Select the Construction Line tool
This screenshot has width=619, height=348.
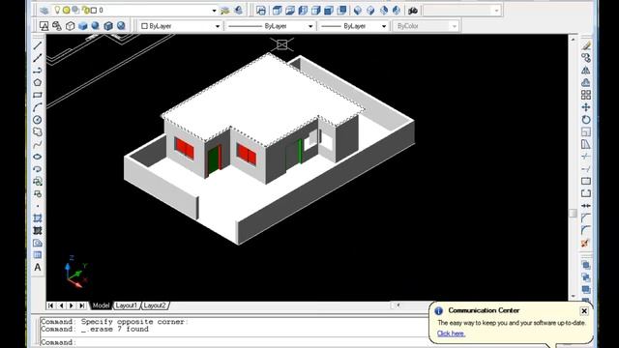(38, 58)
